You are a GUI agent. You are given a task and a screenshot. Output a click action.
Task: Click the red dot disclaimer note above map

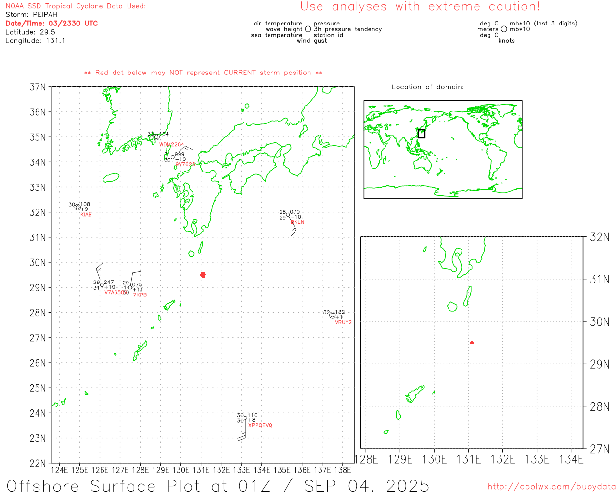203,73
